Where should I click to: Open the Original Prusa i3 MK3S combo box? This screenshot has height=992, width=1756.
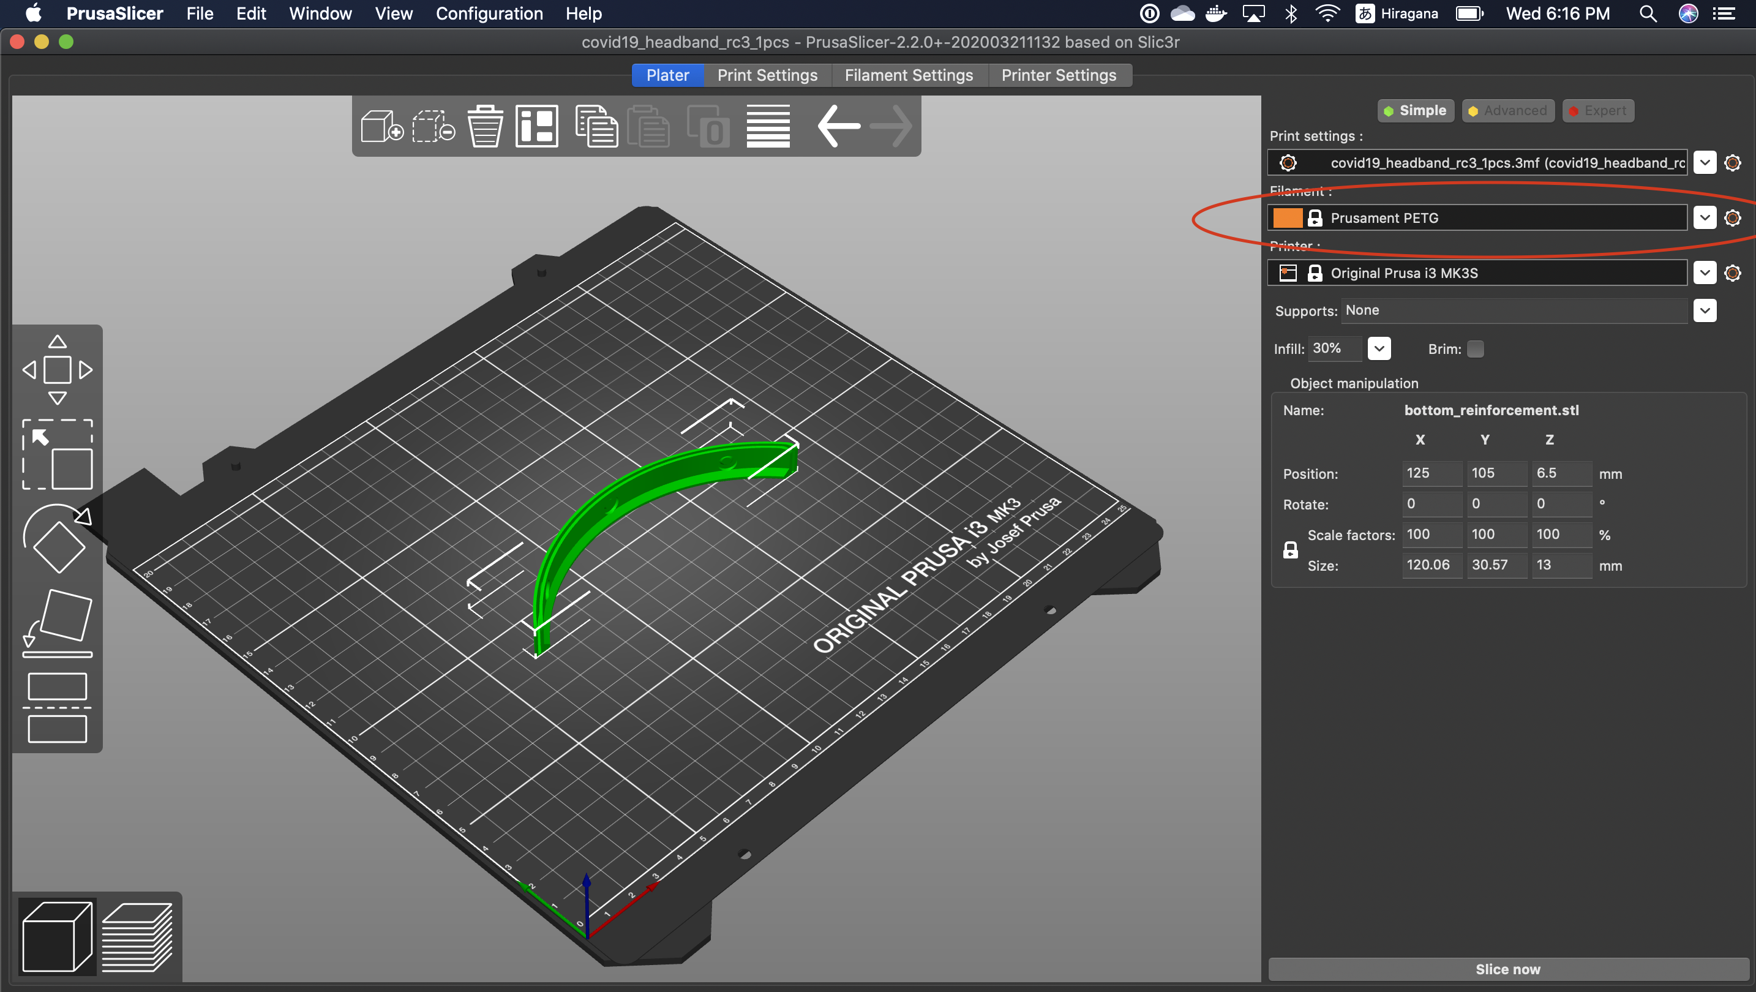click(x=1477, y=273)
